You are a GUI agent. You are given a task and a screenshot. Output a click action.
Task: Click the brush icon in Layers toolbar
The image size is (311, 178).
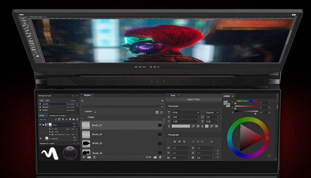click(56, 119)
